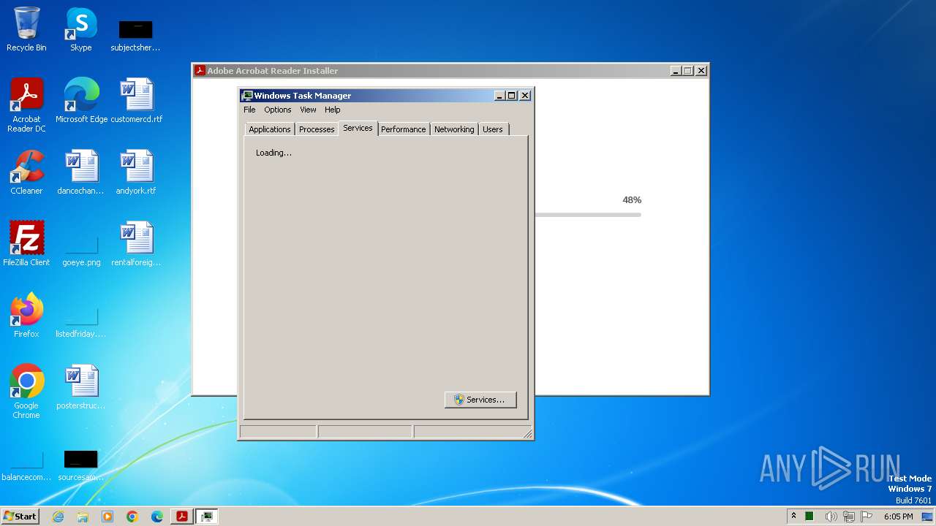Viewport: 936px width, 526px height.
Task: Show hidden system tray icons
Action: [x=793, y=517]
